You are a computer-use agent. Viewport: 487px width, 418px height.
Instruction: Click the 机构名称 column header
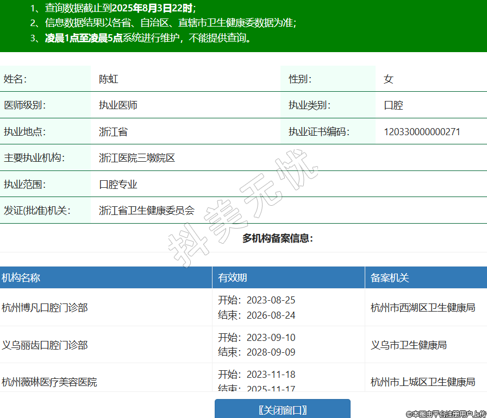[21, 278]
